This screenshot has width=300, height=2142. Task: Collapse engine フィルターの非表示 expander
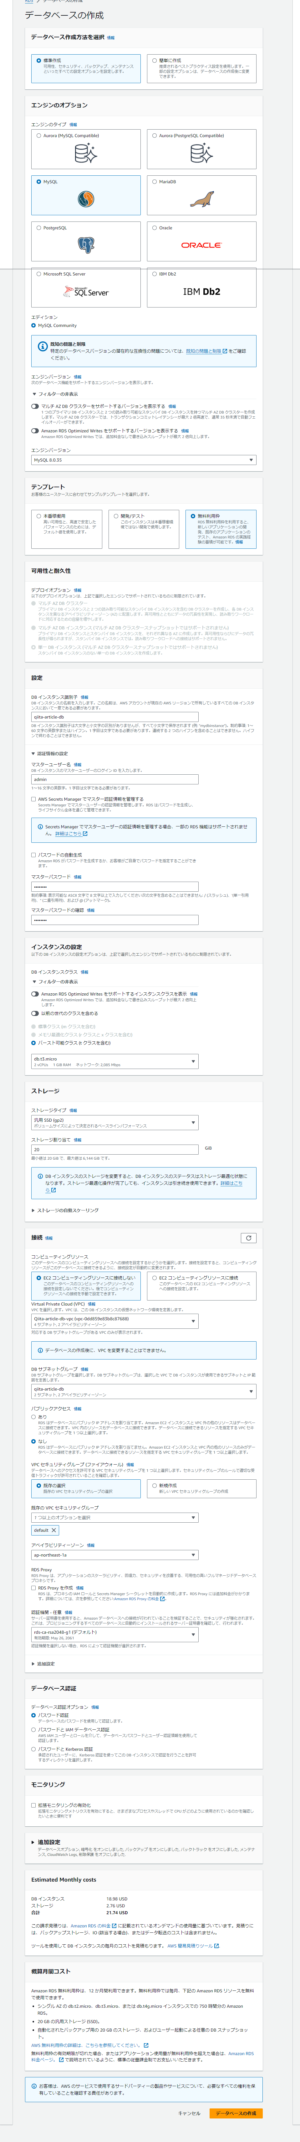click(x=55, y=394)
